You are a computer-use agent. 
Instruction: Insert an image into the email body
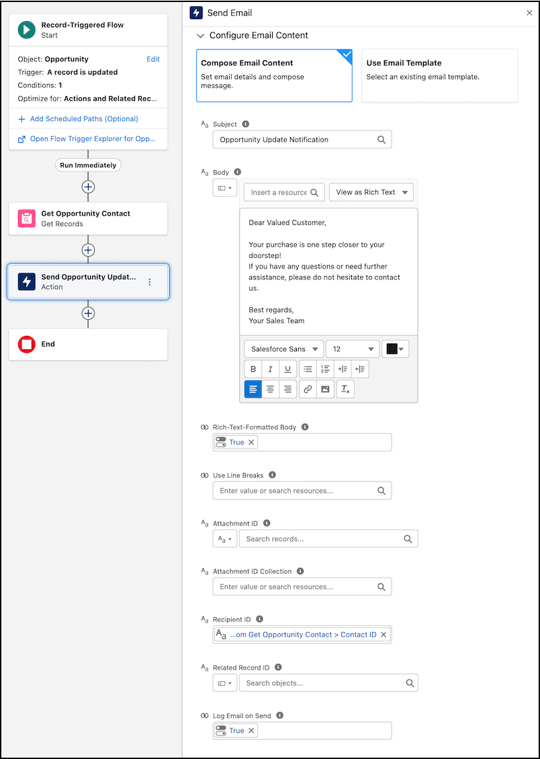click(325, 389)
